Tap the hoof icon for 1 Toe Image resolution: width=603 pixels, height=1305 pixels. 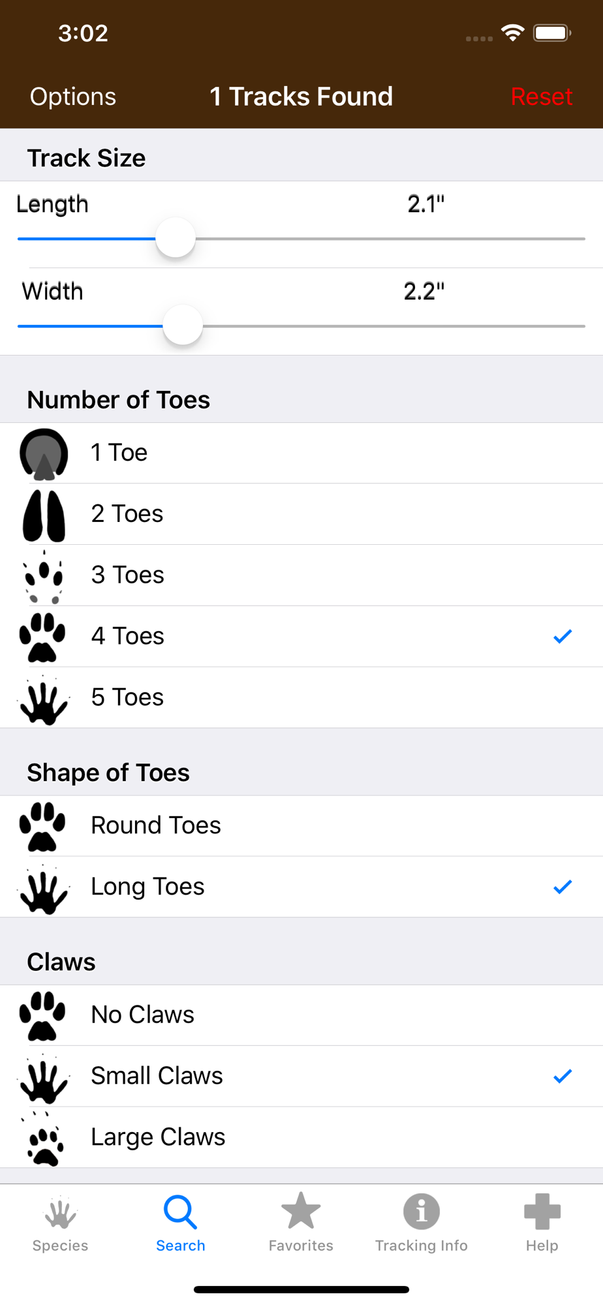tap(44, 453)
